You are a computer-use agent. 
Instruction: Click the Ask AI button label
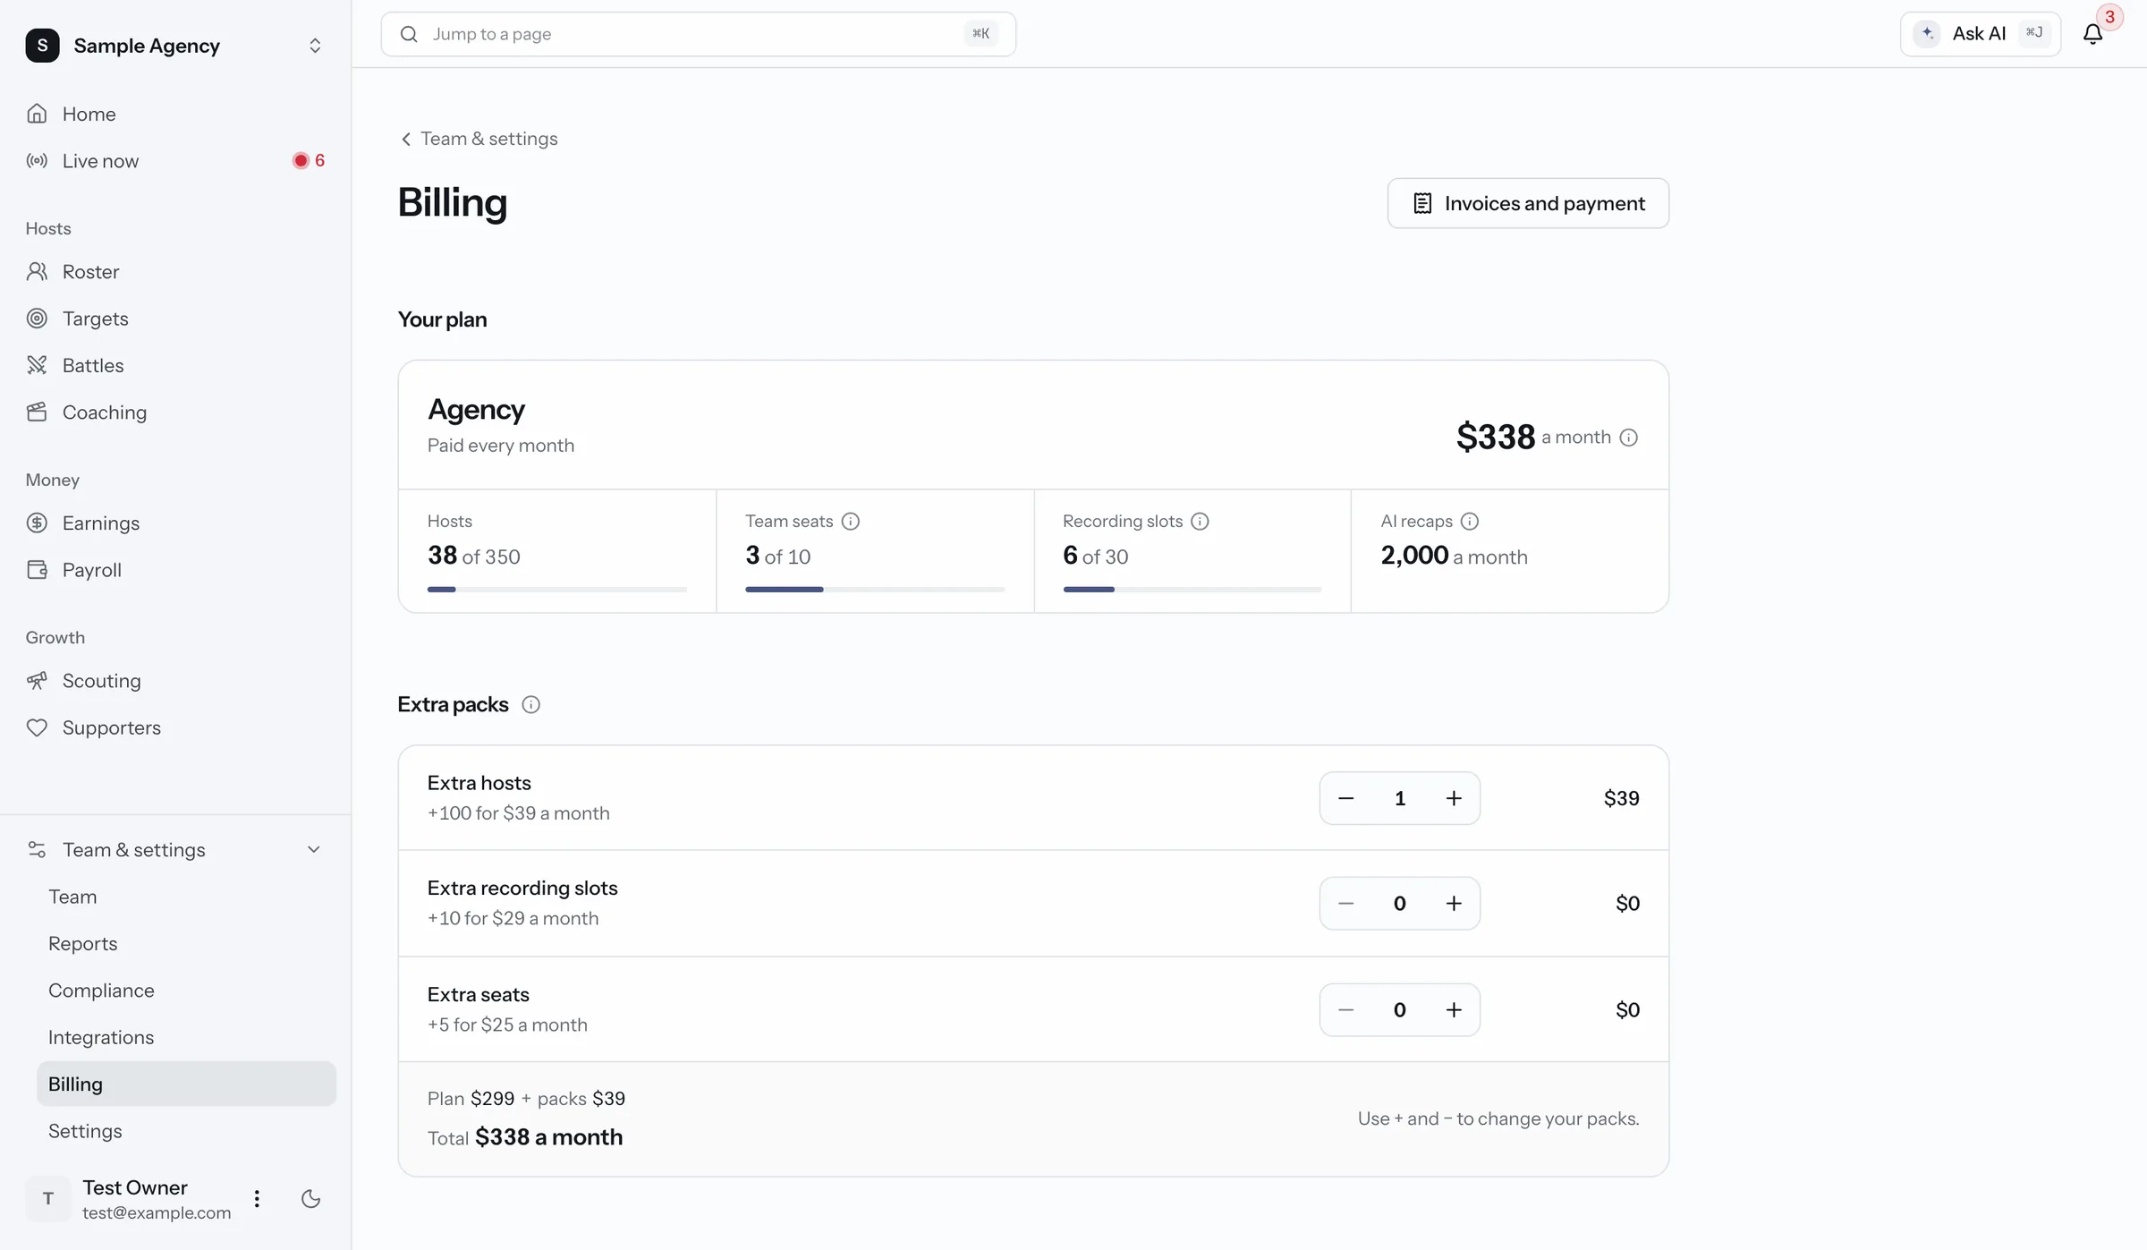click(x=1979, y=34)
